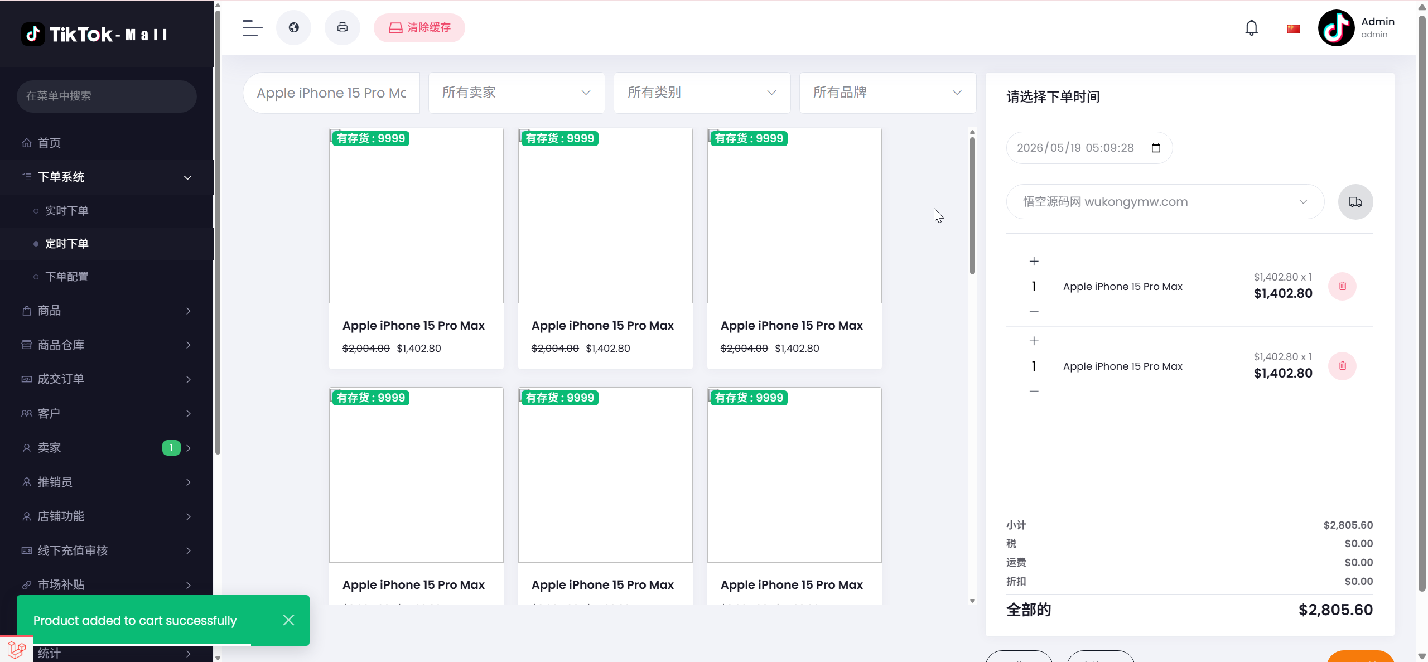Click the product search field
Viewport: 1428px width, 662px height.
(331, 93)
